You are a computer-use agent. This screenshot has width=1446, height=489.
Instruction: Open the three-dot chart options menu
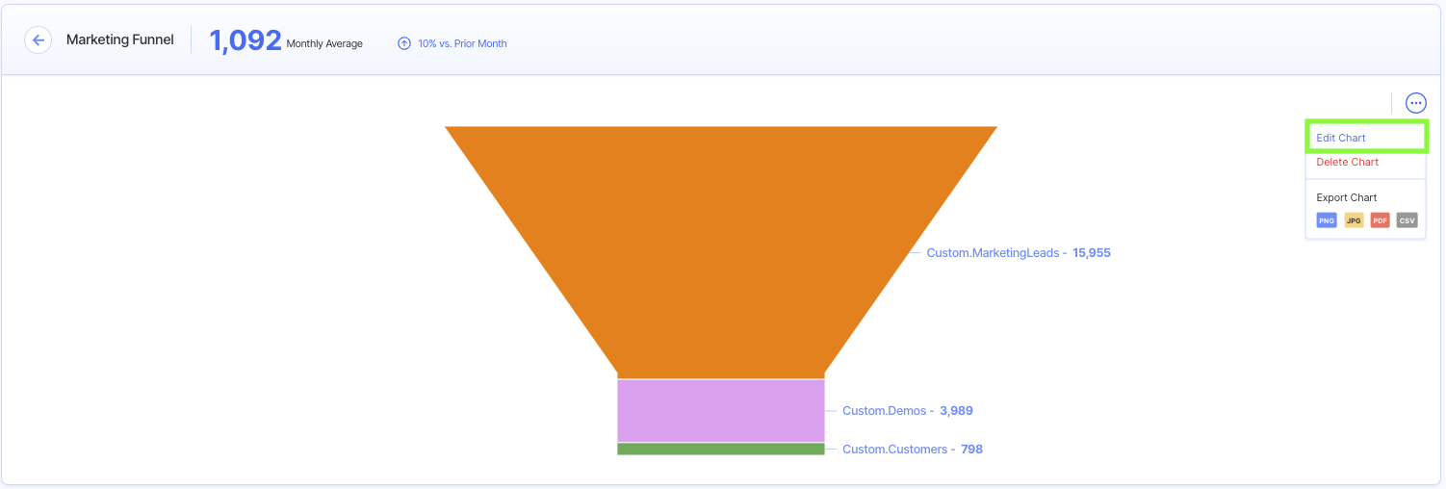coord(1415,103)
